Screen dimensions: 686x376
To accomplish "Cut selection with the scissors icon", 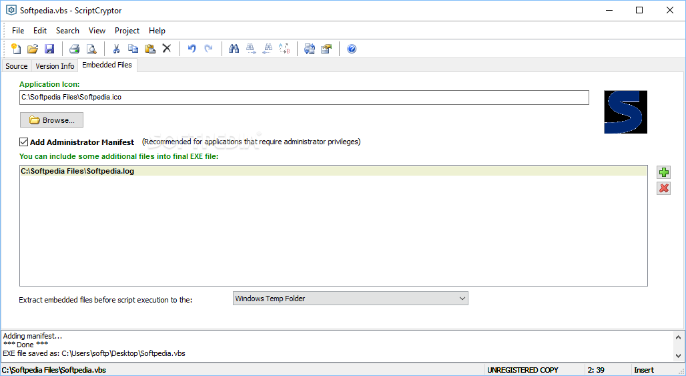I will point(116,49).
